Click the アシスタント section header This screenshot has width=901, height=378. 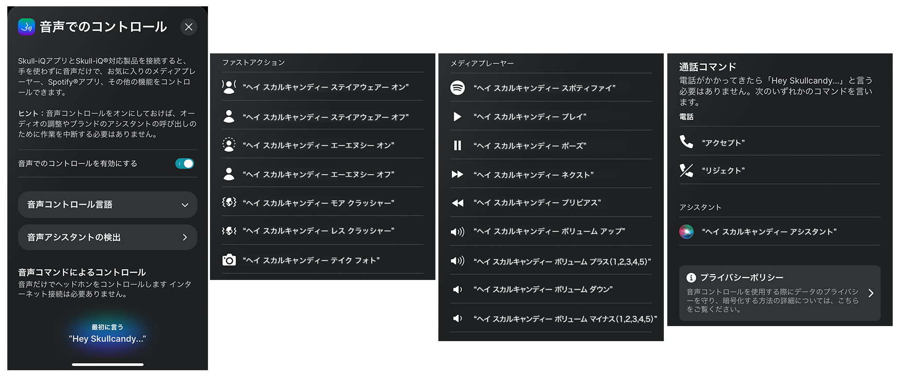(x=700, y=207)
